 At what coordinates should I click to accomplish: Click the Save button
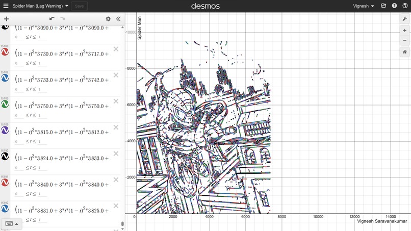pos(80,6)
